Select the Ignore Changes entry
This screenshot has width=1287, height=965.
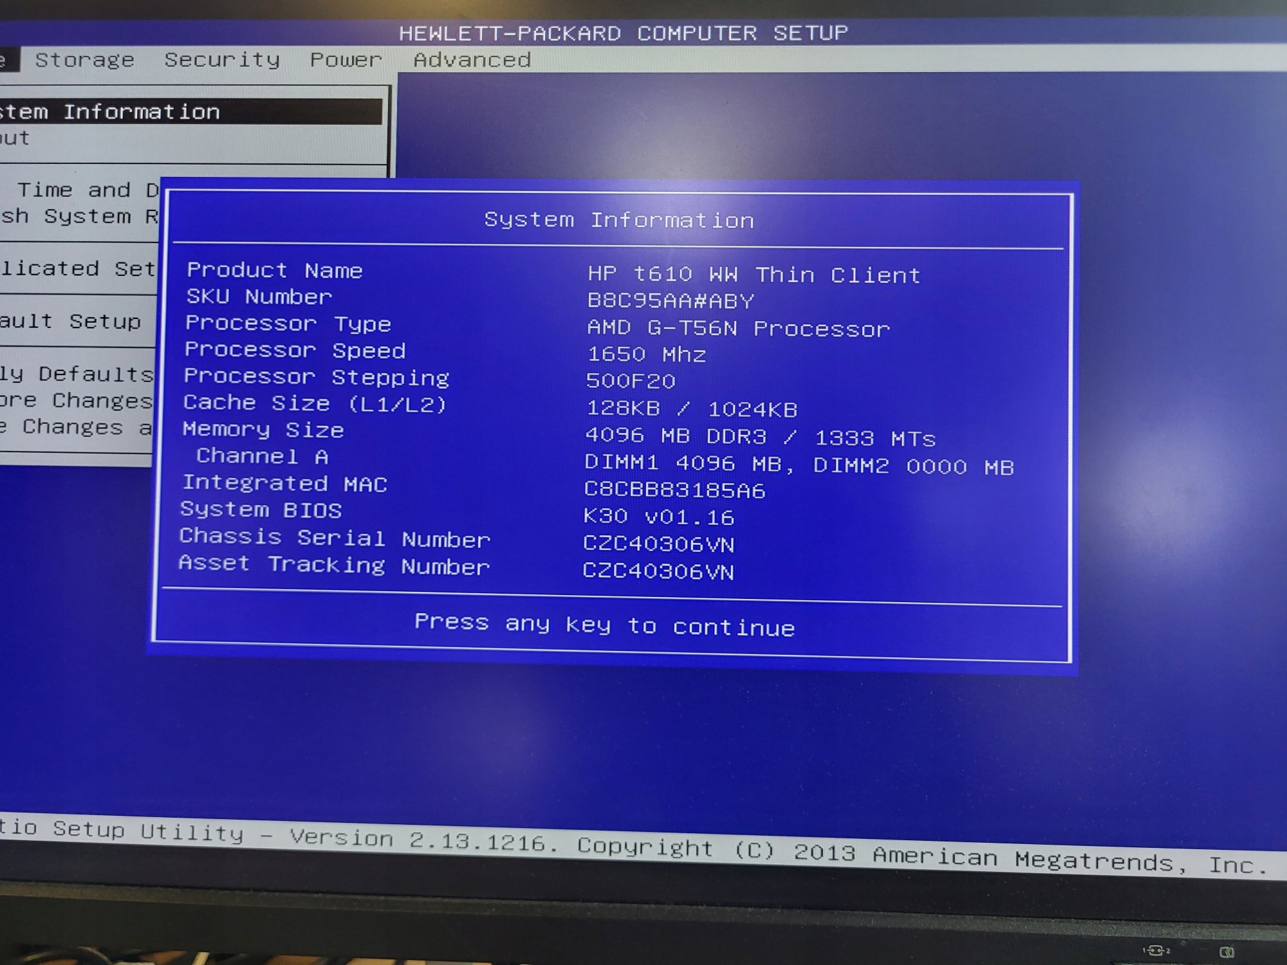[76, 400]
